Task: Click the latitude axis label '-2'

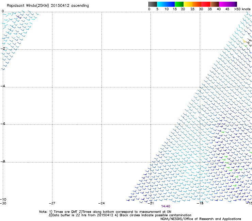Action: coord(3,48)
